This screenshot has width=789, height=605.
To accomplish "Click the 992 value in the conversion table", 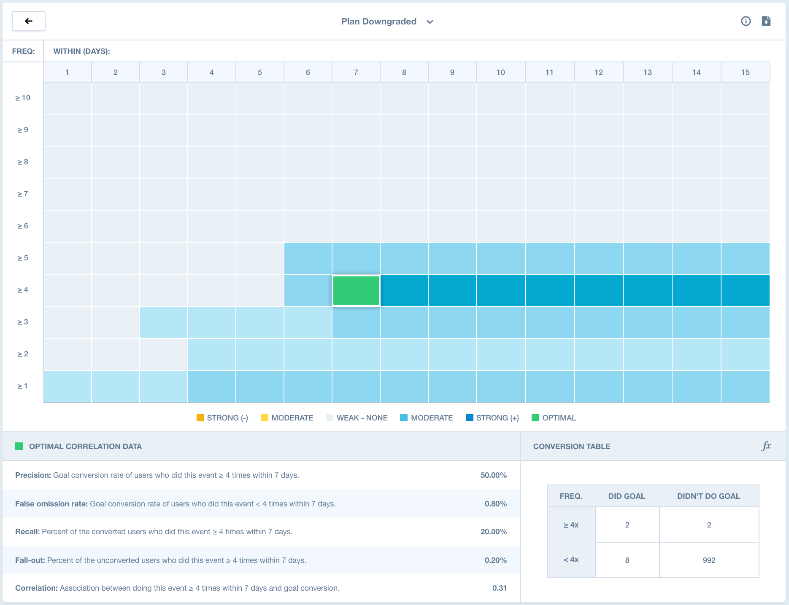I will tap(709, 560).
